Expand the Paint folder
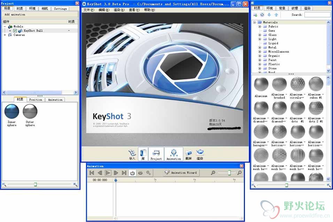Screen dimensions: 333x222 260,60
